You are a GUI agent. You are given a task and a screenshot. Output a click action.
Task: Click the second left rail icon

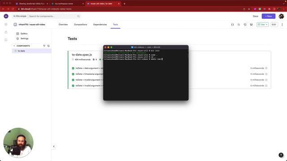[x=6, y=32]
